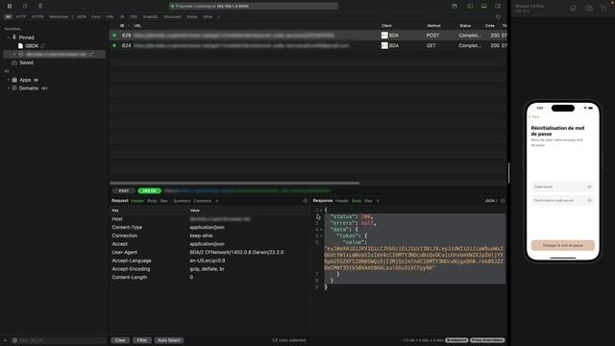Open the Request Header tab
This screenshot has height=346, width=615.
coord(137,201)
